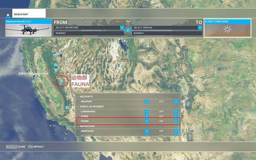The height and width of the screenshot is (160, 256).
Task: Open the Flight Conditions panel
Action: pos(227,28)
